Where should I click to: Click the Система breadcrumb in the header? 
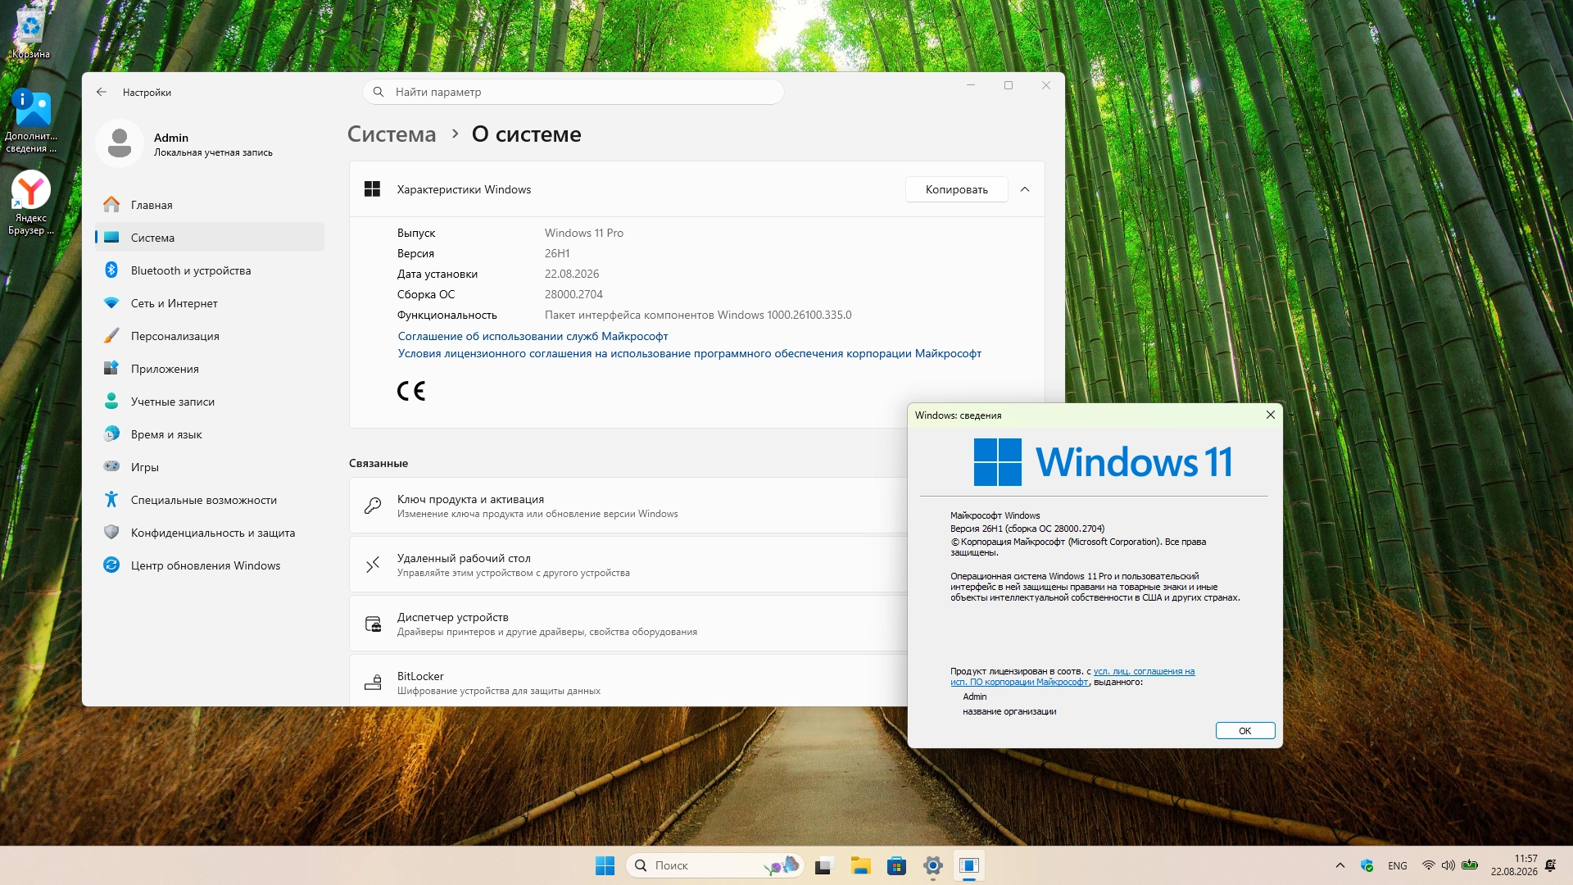(x=392, y=134)
